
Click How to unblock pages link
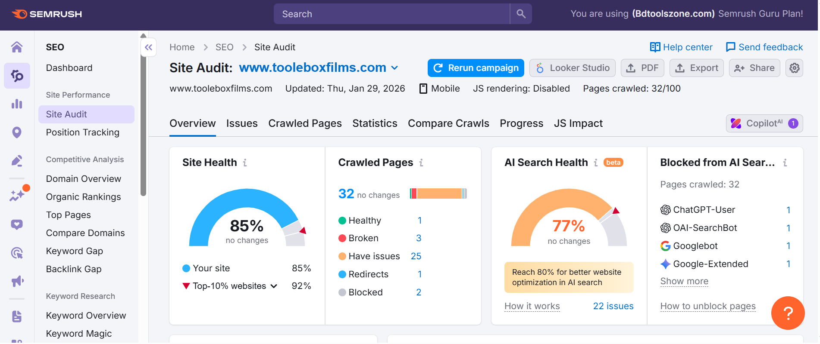708,307
